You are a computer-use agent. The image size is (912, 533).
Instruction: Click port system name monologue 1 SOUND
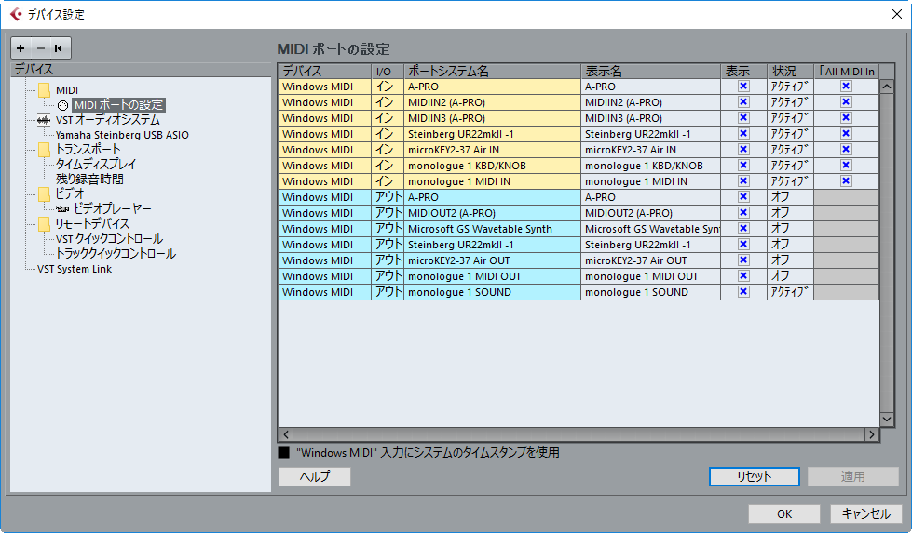click(492, 292)
